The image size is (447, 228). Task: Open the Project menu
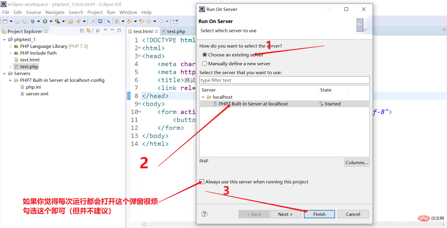[95, 12]
